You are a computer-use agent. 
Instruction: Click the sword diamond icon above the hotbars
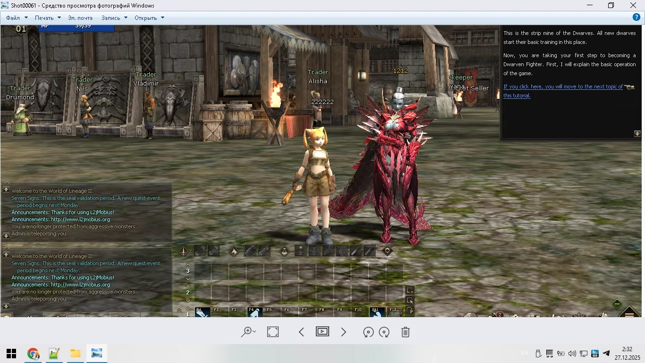point(184,251)
